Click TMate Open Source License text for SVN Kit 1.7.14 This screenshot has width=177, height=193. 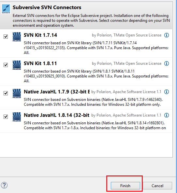[x=138, y=35]
